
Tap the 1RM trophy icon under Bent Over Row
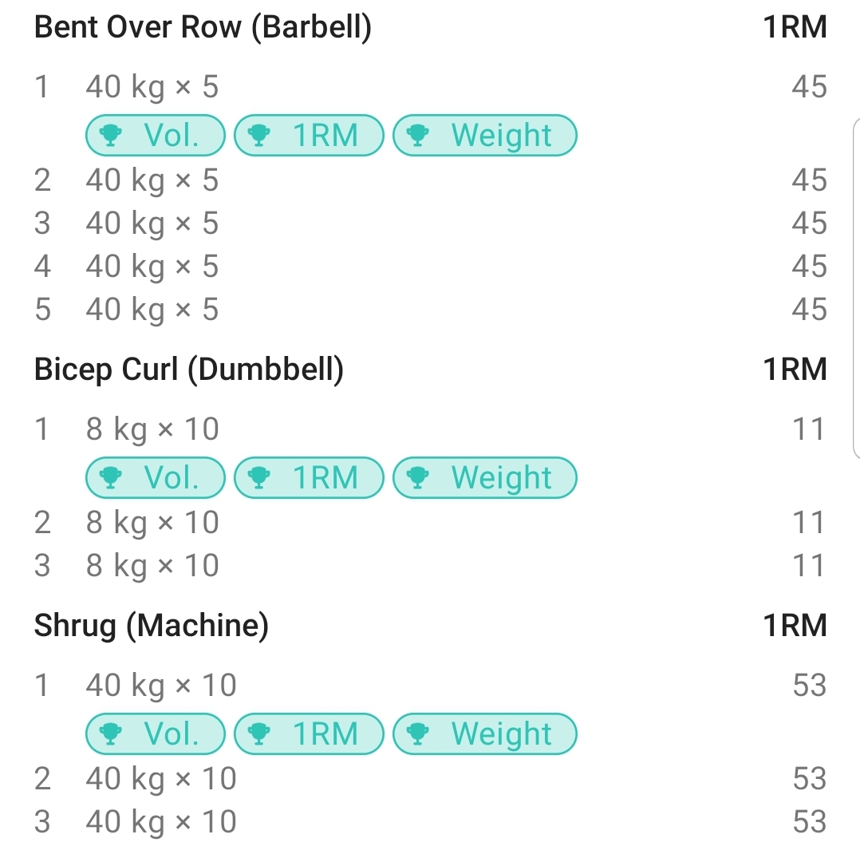tap(259, 135)
